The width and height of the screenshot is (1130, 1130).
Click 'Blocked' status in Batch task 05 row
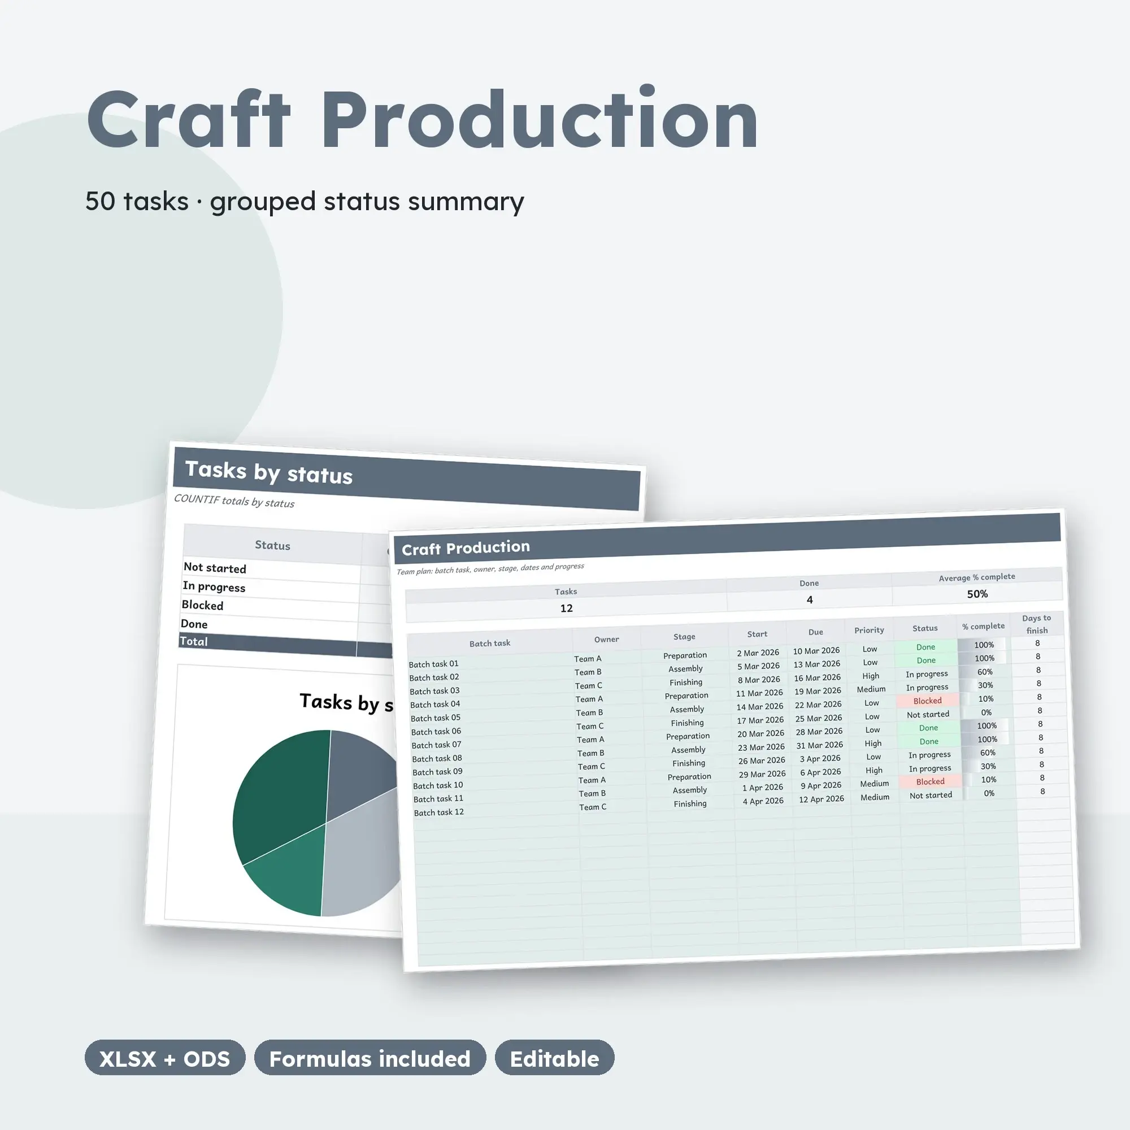click(928, 701)
